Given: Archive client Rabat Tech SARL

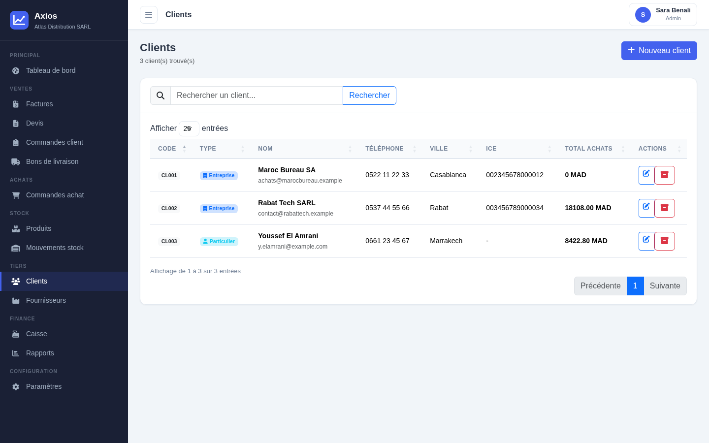Looking at the screenshot, I should coord(665,208).
